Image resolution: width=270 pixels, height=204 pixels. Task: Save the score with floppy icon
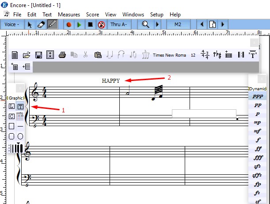(38, 55)
